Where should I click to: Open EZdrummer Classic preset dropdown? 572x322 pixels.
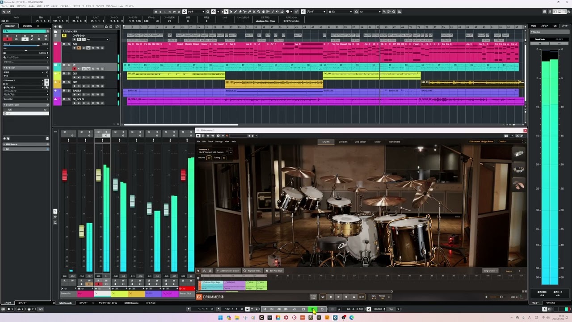coord(510,142)
